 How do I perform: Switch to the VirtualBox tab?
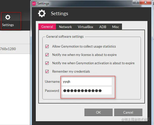(x=85, y=27)
